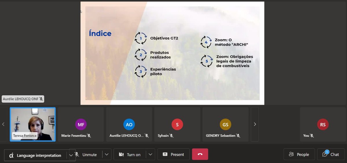
Task: Click slide item 4 circular arrow icon
Action: (x=206, y=42)
